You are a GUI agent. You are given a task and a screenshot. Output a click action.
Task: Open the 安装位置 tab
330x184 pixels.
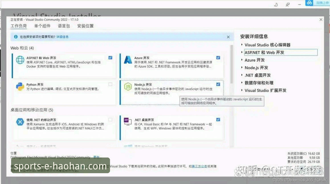pos(85,26)
